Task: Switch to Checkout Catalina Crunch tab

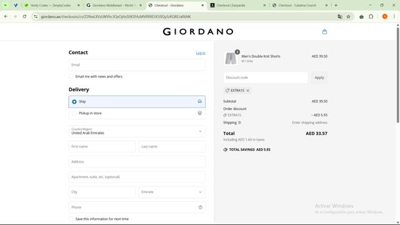Action: click(x=301, y=6)
